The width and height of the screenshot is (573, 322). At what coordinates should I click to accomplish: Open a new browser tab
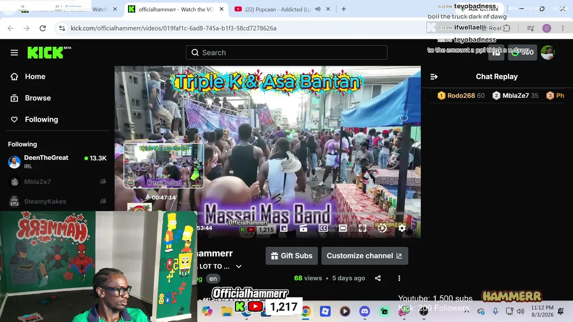pos(344,9)
